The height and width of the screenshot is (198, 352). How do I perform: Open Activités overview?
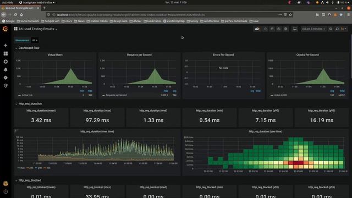click(x=7, y=2)
